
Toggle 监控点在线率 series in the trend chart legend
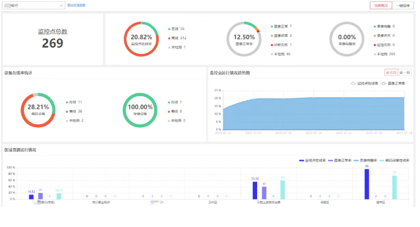coord(364,83)
